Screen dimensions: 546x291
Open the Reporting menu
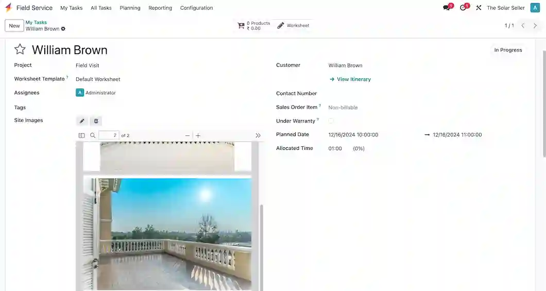(x=160, y=8)
